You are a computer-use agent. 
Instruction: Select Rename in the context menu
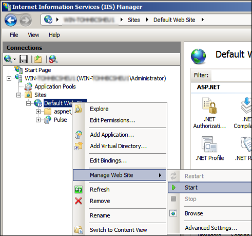pos(120,215)
